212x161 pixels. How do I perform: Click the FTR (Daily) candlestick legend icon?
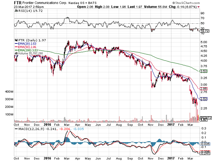16,40
